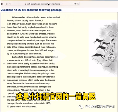Click the yellow Chinese subtitle text
The width and height of the screenshot is (118, 112).
[x=56, y=97]
